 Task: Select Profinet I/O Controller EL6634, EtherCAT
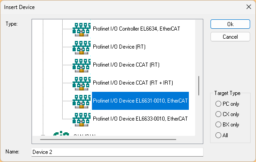(136, 29)
